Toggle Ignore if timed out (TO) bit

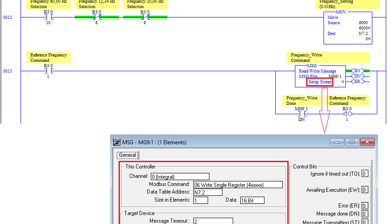365,173
